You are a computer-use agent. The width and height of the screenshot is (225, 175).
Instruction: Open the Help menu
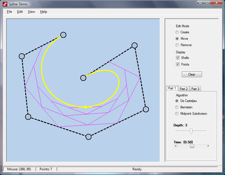(x=44, y=12)
